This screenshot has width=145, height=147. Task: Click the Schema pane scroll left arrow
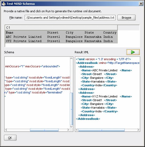point(6,130)
